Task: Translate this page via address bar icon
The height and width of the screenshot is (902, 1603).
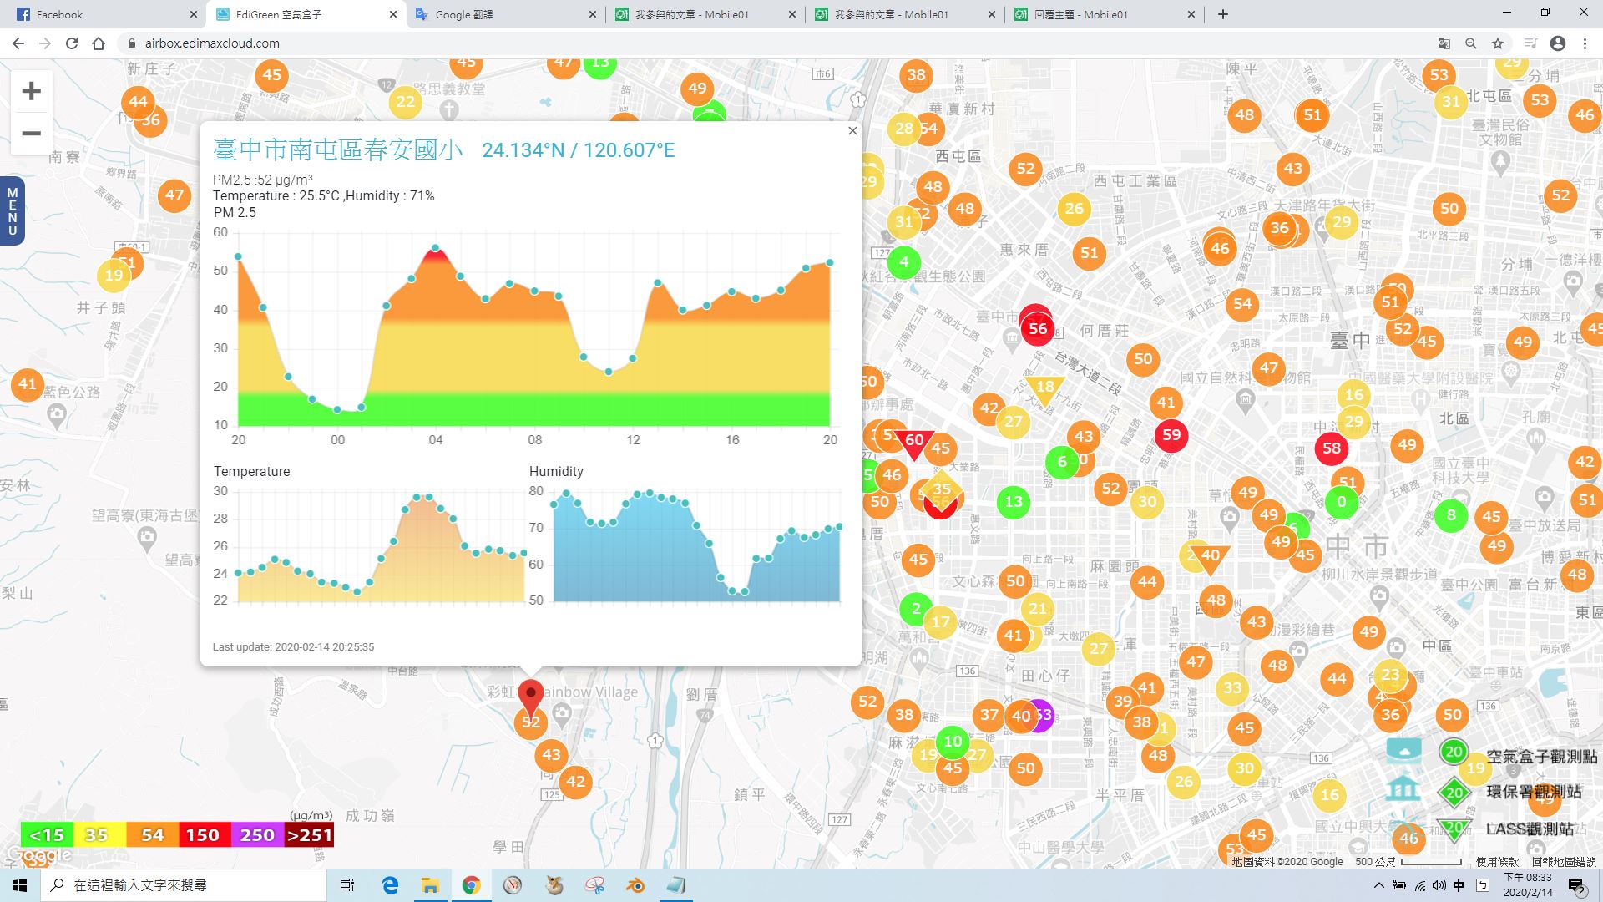Action: click(1444, 43)
